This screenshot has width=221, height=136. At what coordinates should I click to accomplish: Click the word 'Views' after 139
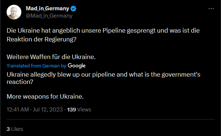coord(84,110)
